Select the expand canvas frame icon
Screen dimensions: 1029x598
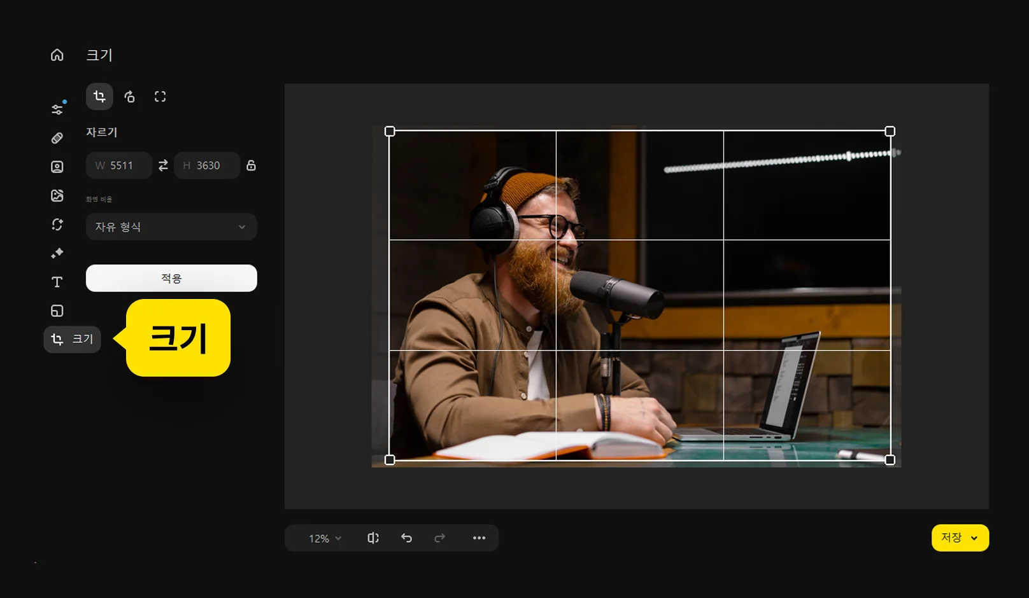160,97
